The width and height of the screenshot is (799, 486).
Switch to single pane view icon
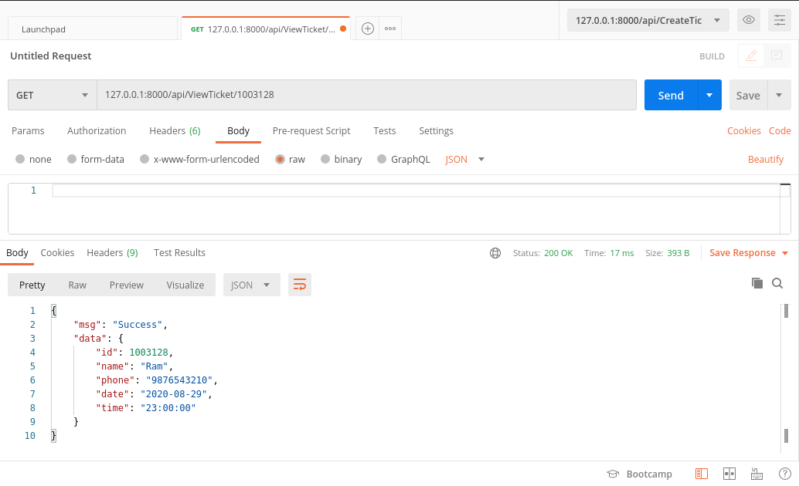point(702,474)
